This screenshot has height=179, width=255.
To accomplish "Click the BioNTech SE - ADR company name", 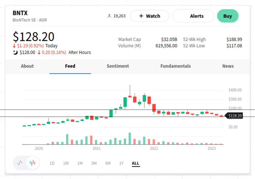I will click(x=30, y=20).
